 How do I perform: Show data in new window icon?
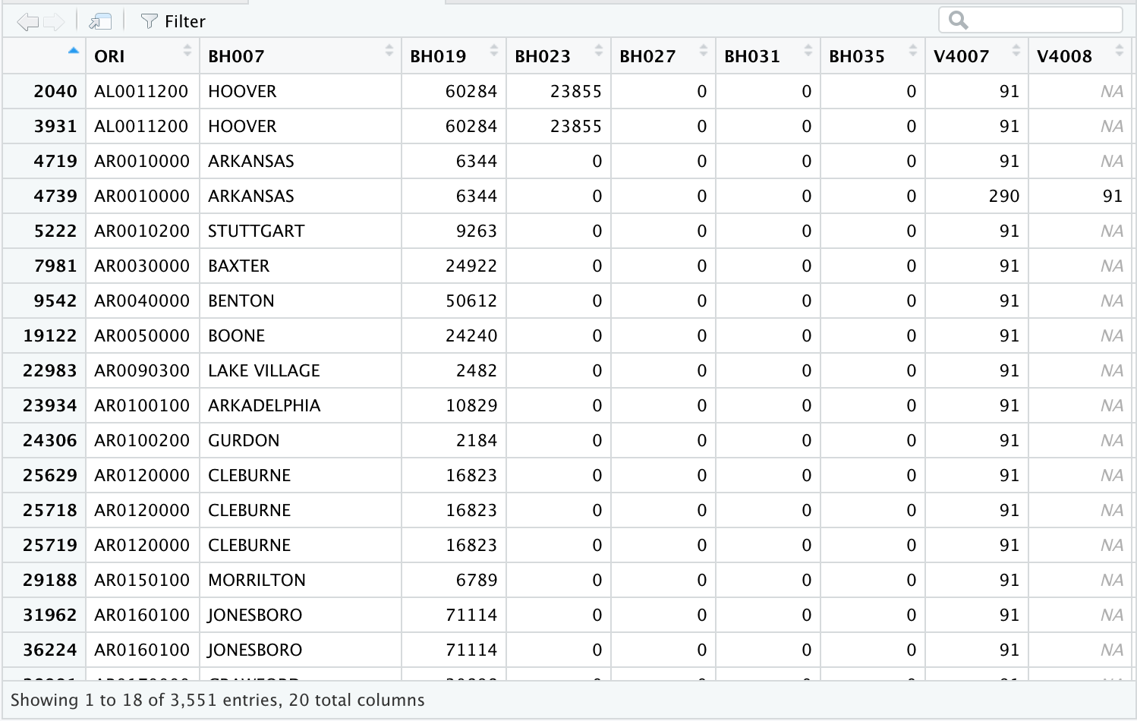100,22
